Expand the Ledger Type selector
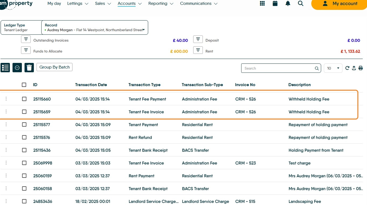367x205 pixels. click(x=21, y=28)
